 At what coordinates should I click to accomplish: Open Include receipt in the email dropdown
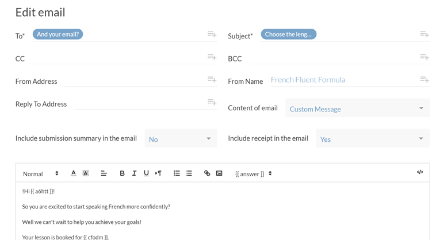tap(373, 138)
